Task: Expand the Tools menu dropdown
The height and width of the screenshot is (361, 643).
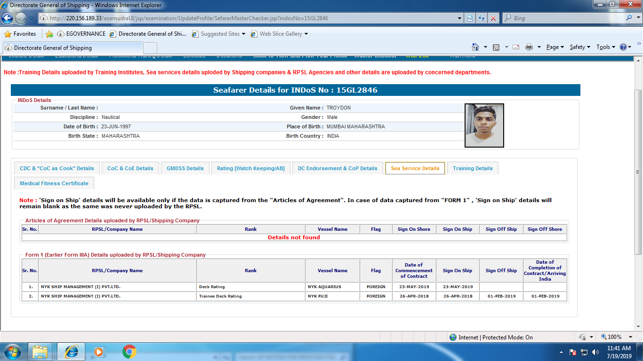Action: coord(605,47)
